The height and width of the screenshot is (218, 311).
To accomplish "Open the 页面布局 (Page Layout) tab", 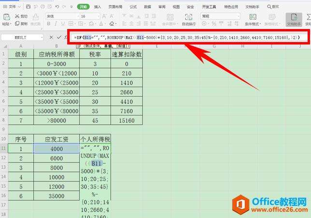I will [115, 7].
